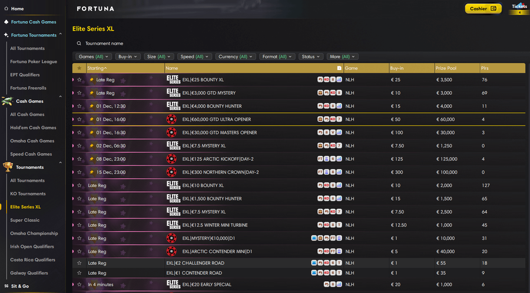This screenshot has height=293, width=530.
Task: Click the trophy icon beside Tournaments
Action: pyautogui.click(x=8, y=167)
